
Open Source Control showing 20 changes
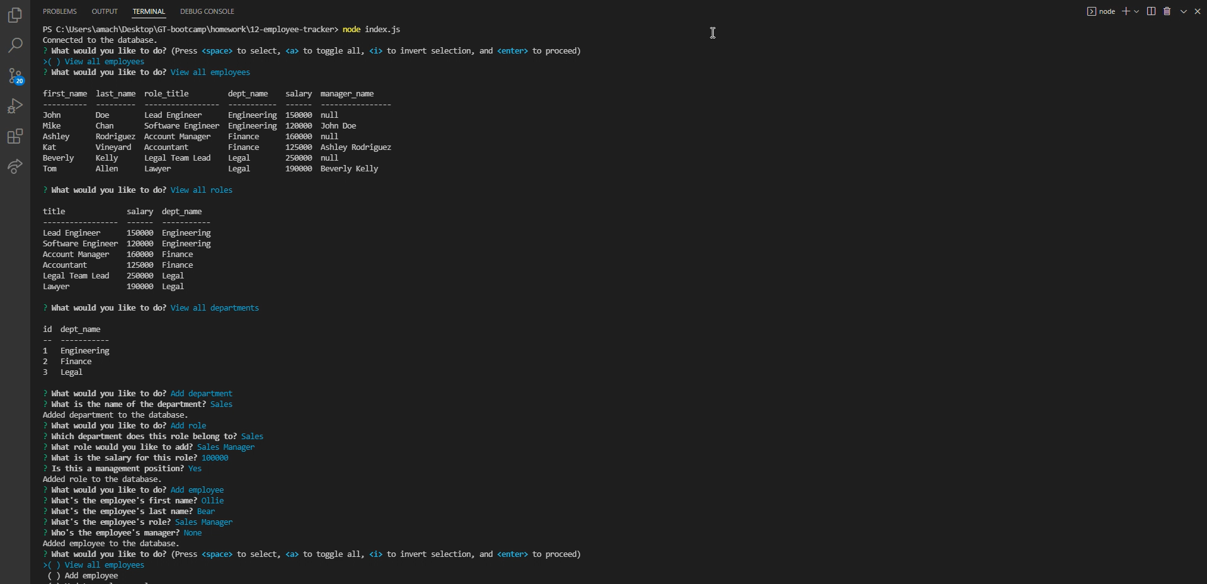[15, 76]
